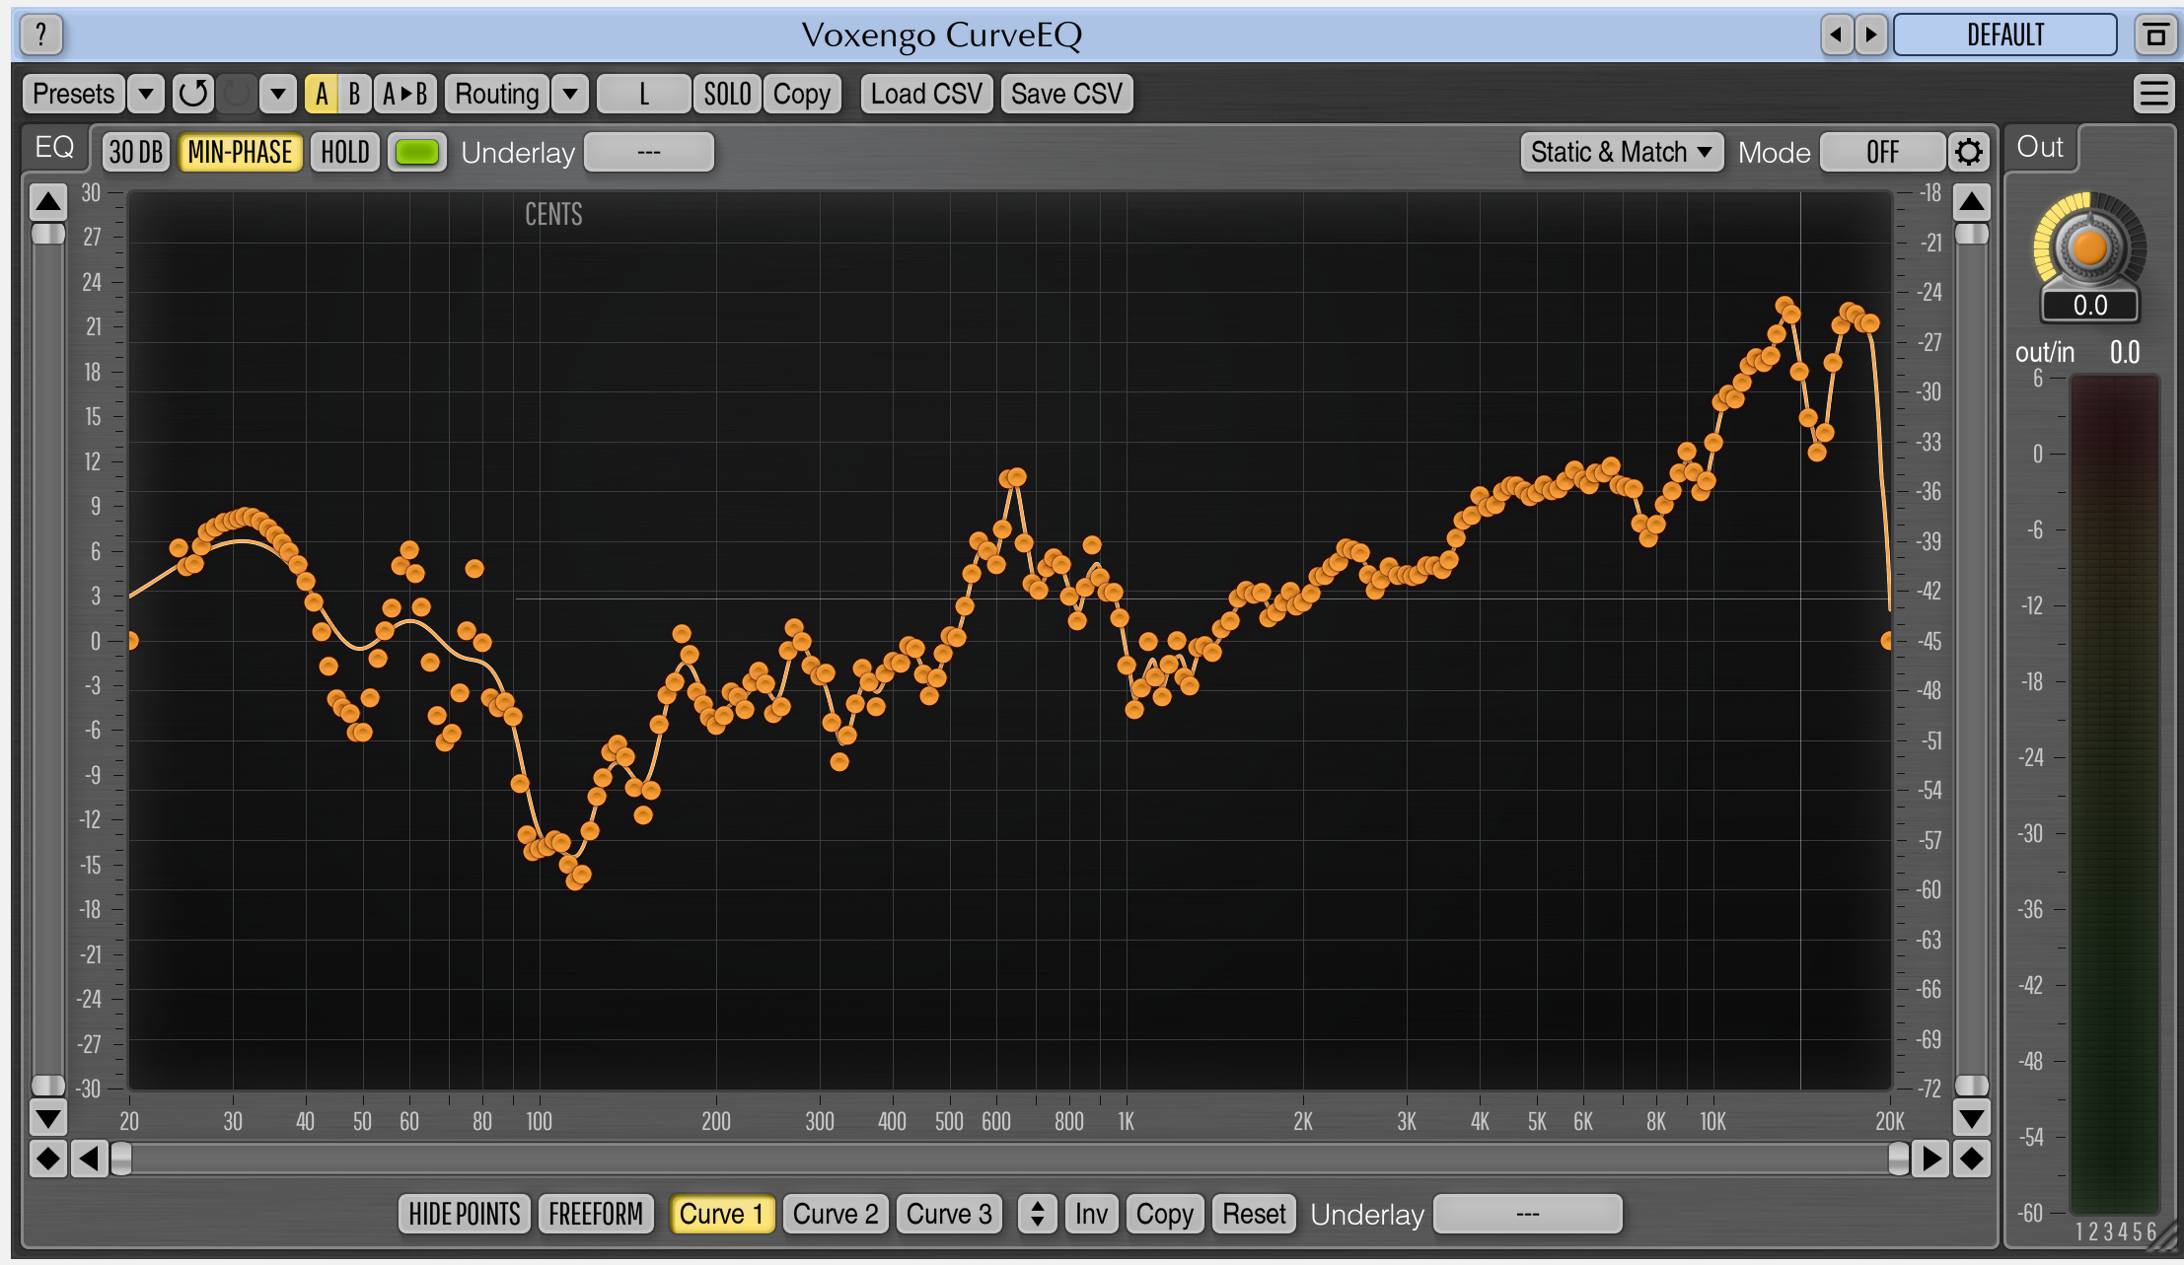Select the Curve 1 tab
Viewport: 2184px width, 1265px height.
pyautogui.click(x=721, y=1214)
